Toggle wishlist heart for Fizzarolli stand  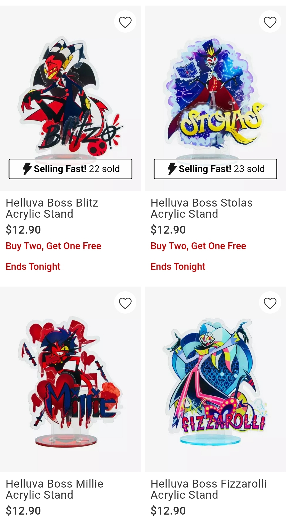[x=270, y=303]
